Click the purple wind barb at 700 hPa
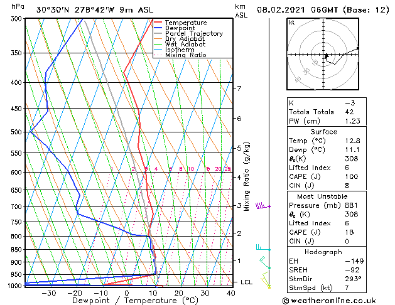 point(263,206)
